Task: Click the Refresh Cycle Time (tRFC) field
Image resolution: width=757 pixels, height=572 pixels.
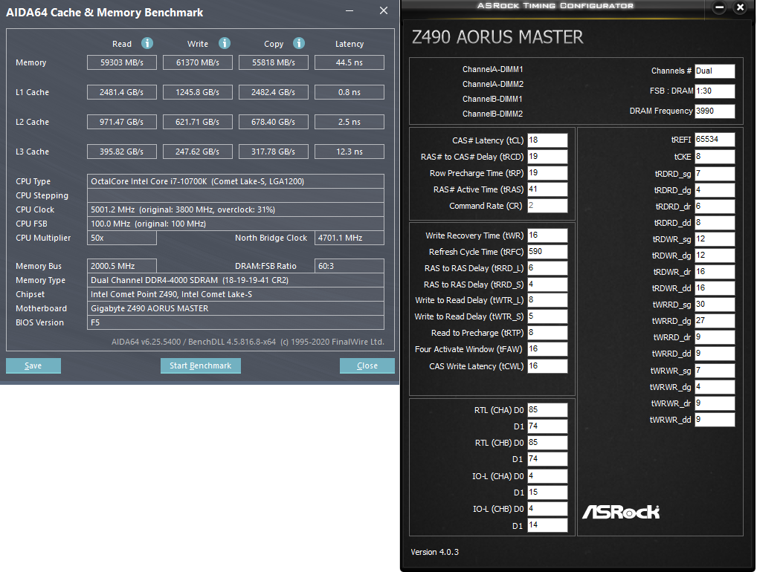Action: pyautogui.click(x=547, y=252)
